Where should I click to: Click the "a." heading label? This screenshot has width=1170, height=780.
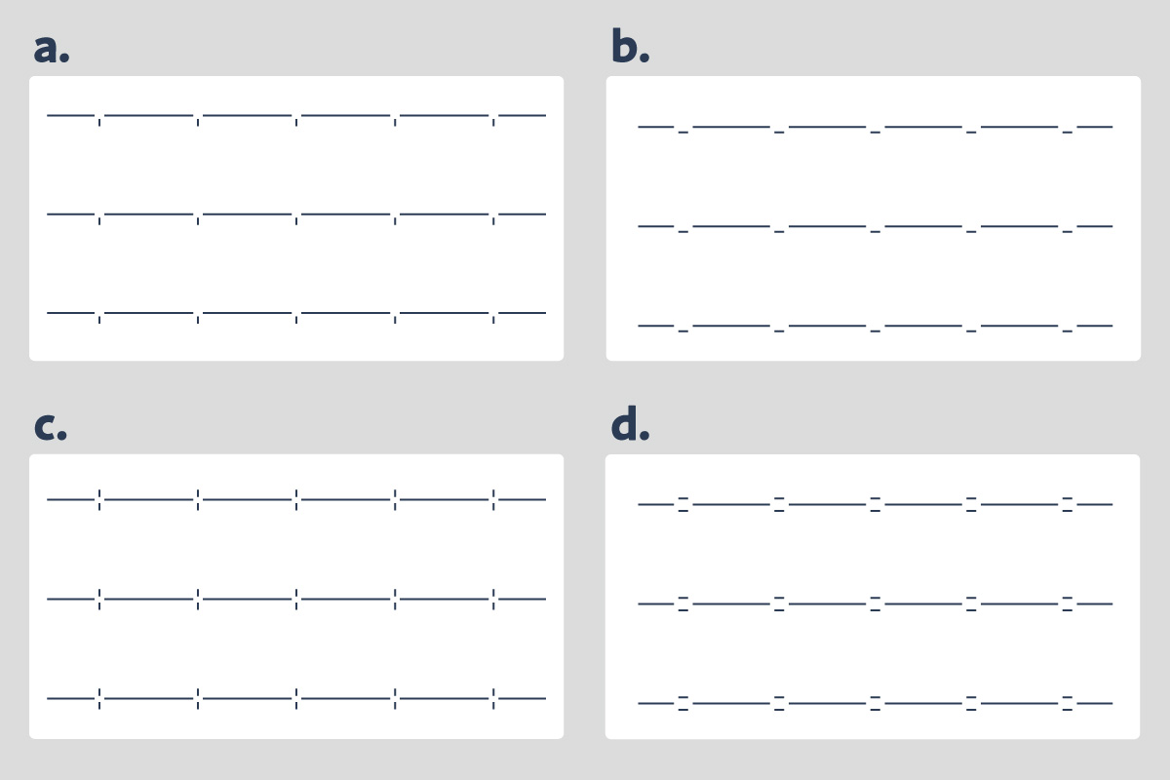(52, 49)
